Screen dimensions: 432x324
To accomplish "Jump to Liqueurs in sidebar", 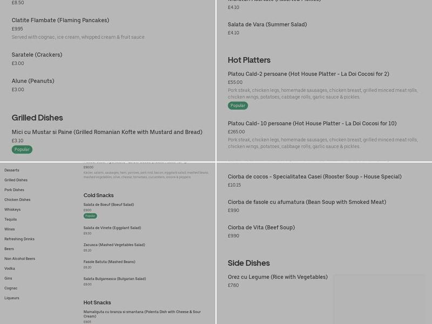I will (12, 298).
